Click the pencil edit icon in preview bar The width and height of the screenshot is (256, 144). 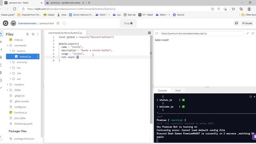(248, 34)
